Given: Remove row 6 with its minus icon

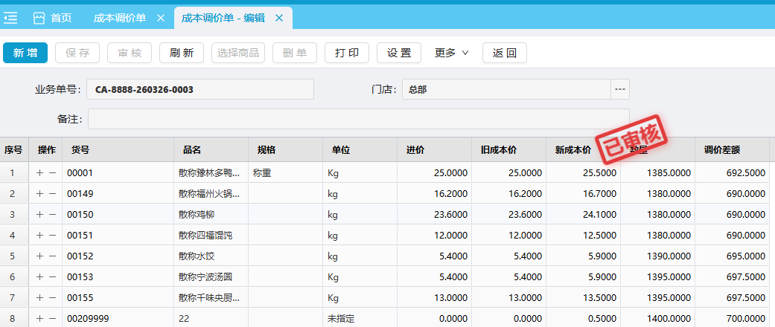Looking at the screenshot, I should (x=52, y=276).
